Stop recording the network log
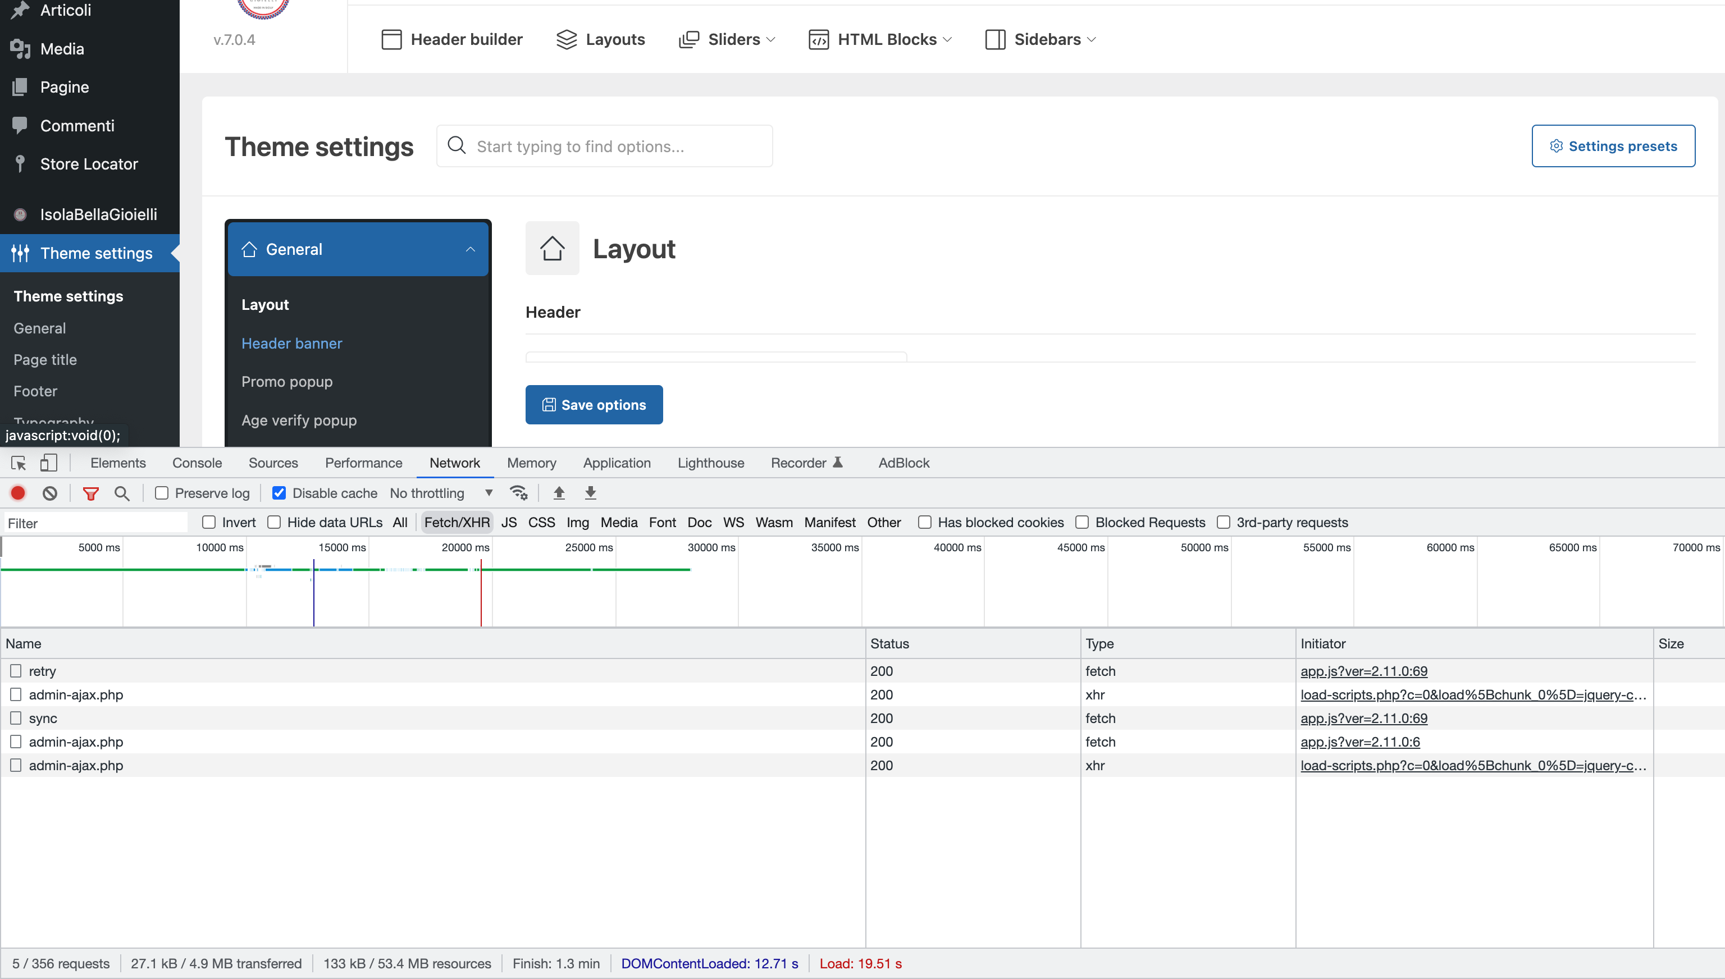 tap(18, 493)
